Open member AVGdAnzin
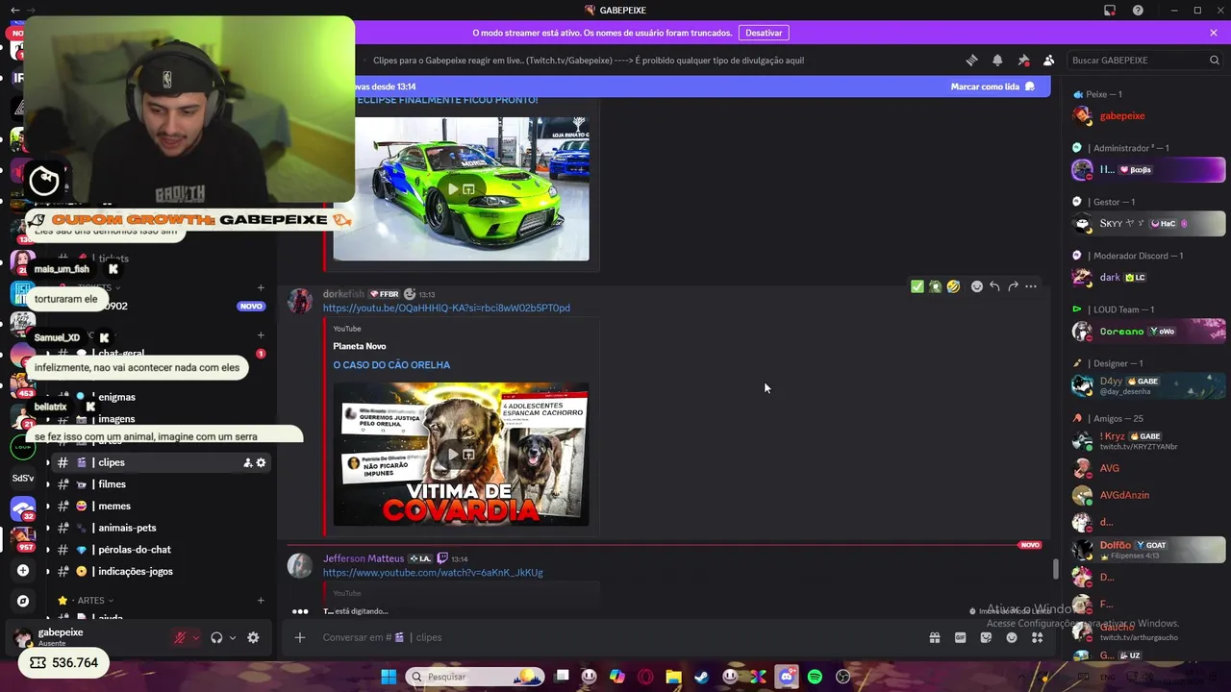 coord(1149,495)
